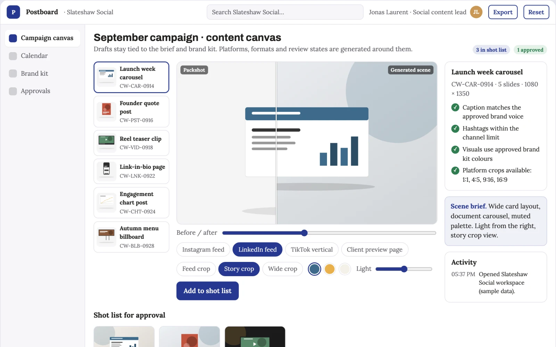The width and height of the screenshot is (556, 347).
Task: Click the Postboard logo icon
Action: (x=13, y=12)
